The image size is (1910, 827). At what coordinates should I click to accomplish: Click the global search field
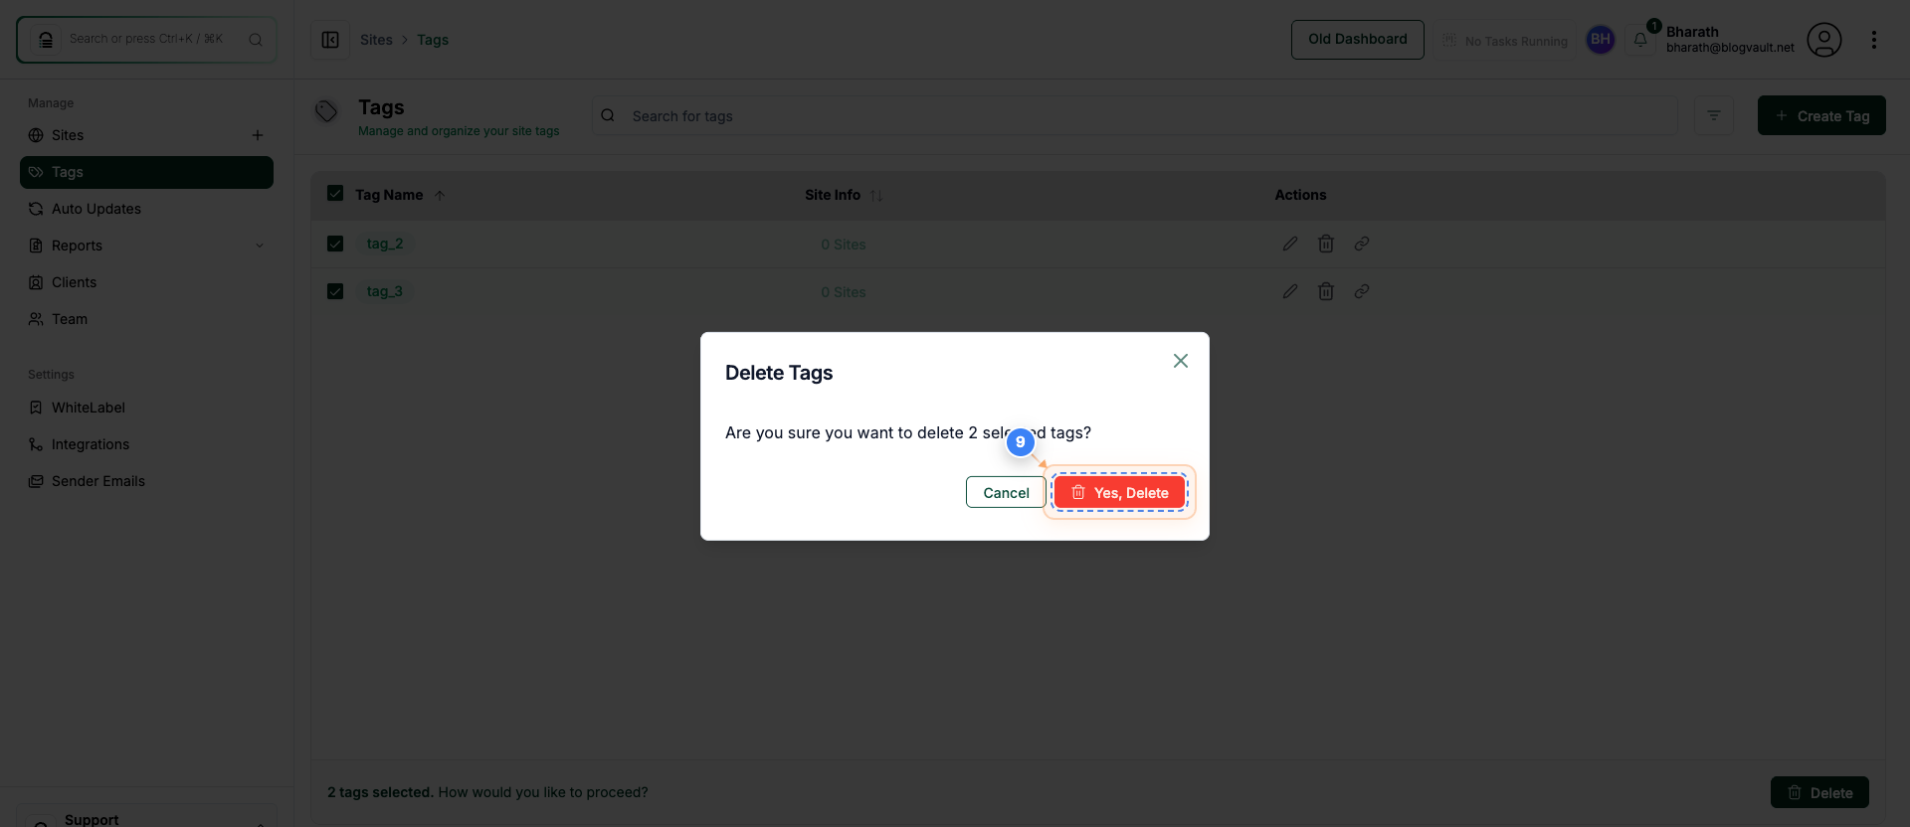(x=146, y=40)
